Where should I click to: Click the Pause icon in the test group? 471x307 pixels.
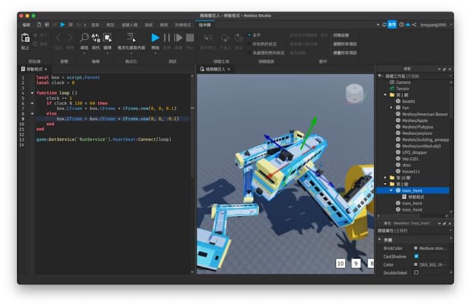[167, 37]
